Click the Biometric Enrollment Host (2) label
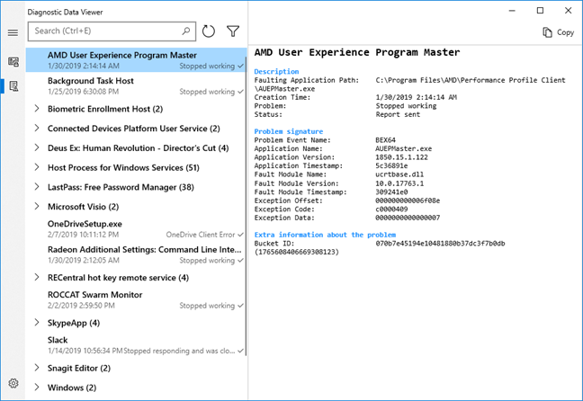 tap(105, 109)
